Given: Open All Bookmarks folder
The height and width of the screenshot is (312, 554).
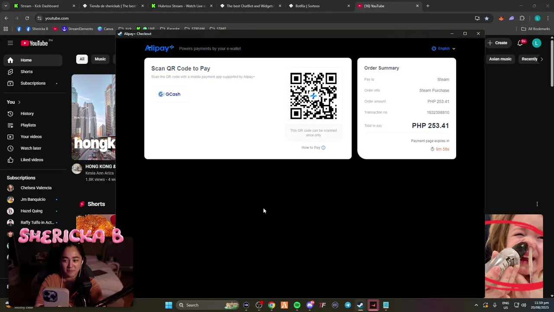Looking at the screenshot, I should pyautogui.click(x=536, y=29).
